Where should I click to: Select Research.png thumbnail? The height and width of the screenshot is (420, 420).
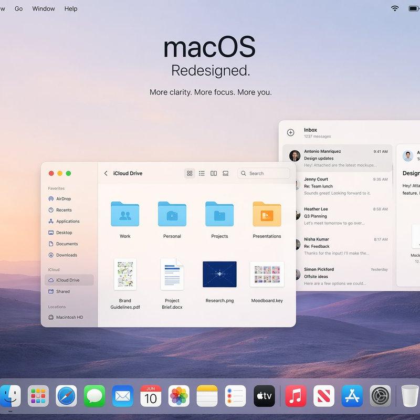pos(219,274)
